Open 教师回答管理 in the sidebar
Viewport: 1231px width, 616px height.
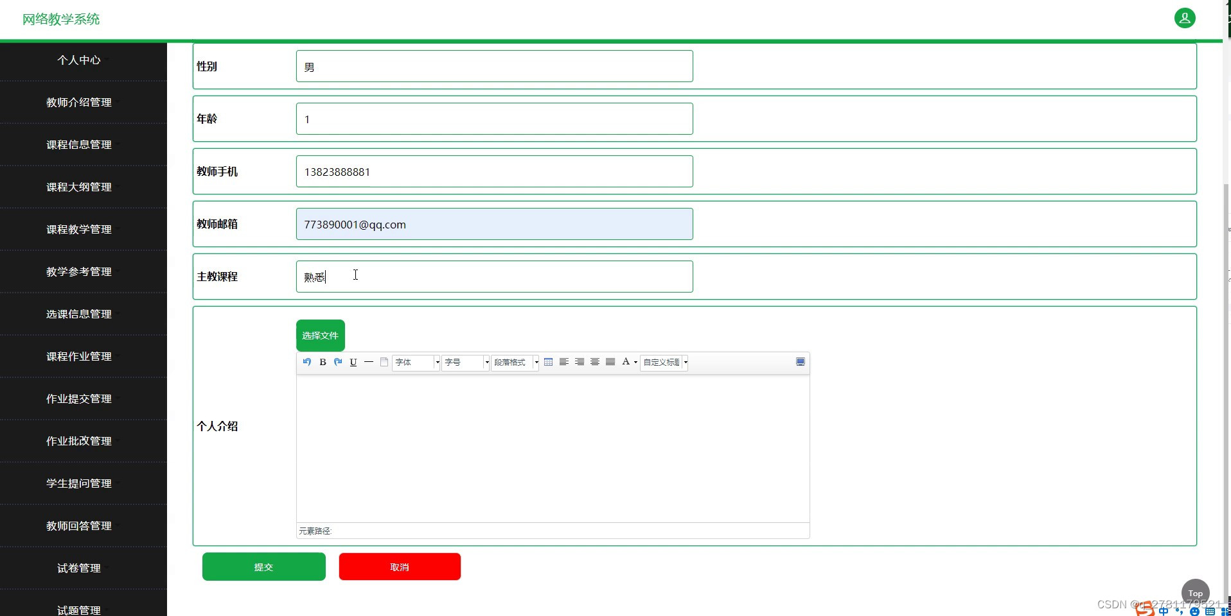click(x=79, y=526)
